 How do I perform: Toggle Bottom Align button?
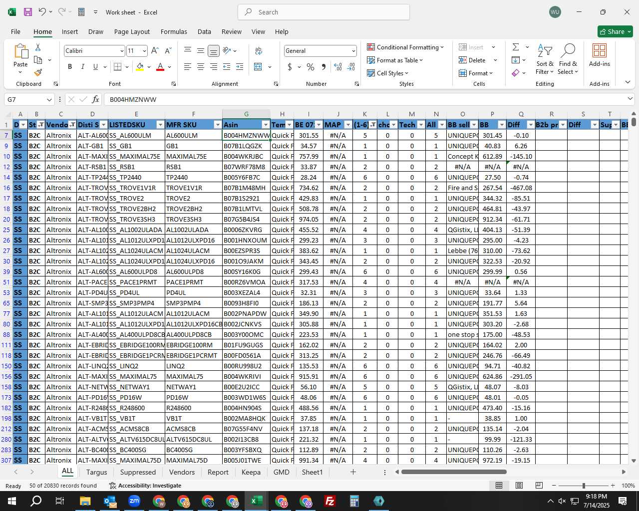(214, 50)
